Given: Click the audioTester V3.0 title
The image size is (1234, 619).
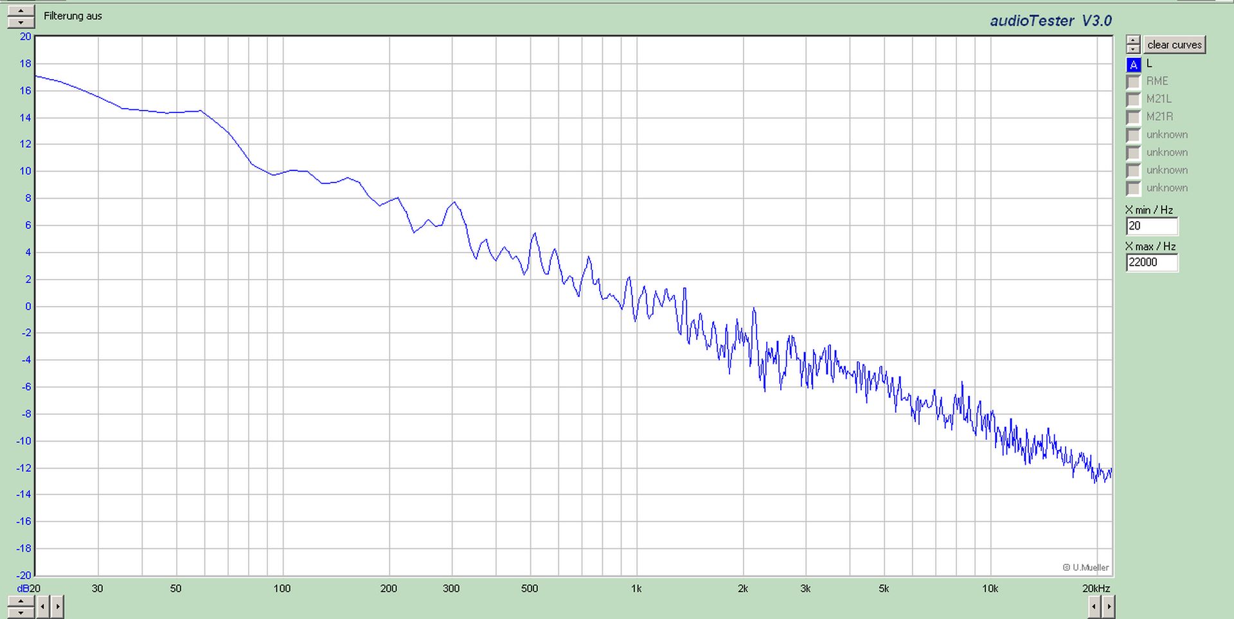Looking at the screenshot, I should (x=1051, y=21).
